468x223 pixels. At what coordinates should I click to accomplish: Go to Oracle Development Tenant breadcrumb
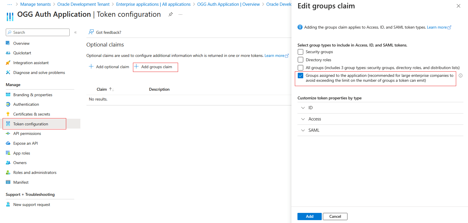click(83, 4)
